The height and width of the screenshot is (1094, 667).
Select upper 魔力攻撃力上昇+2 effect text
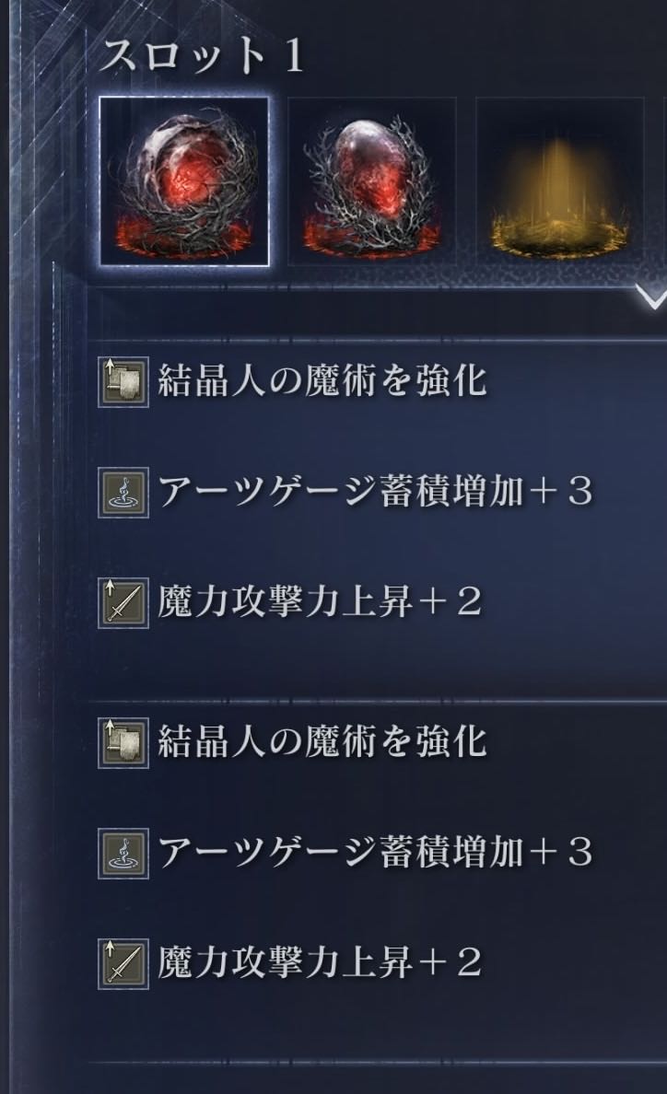click(x=320, y=601)
